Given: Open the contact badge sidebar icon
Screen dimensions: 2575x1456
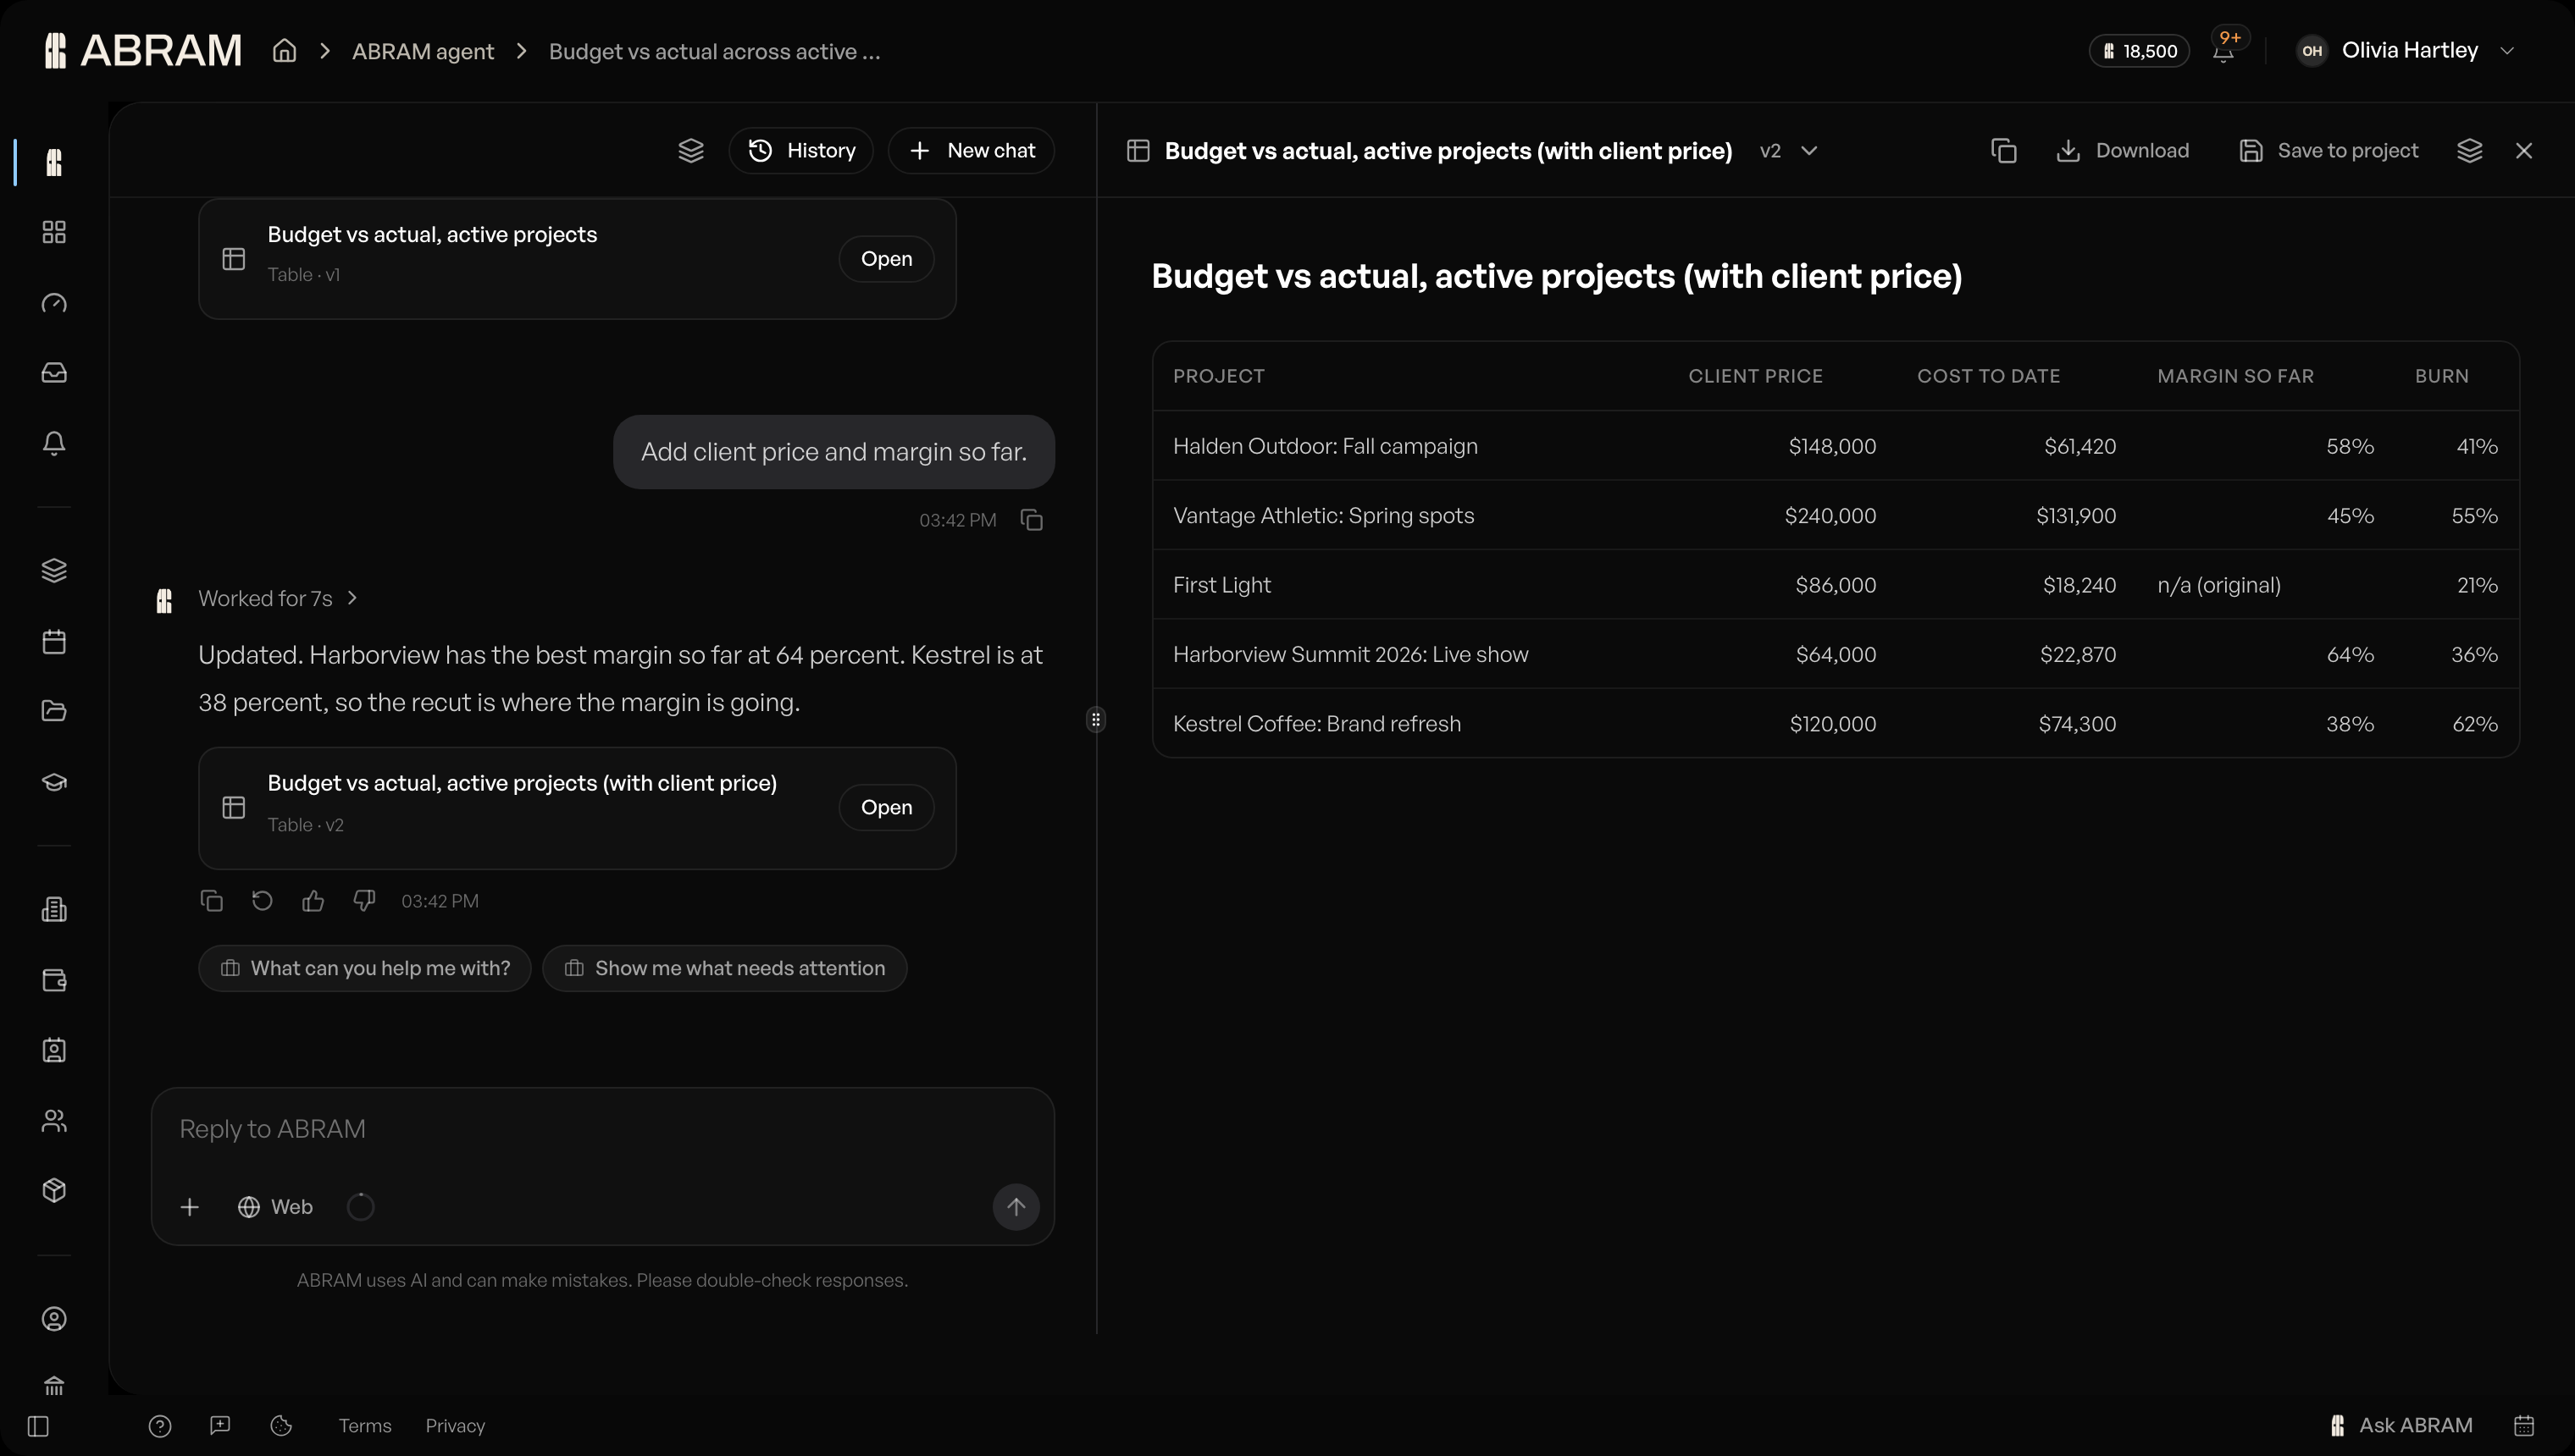Looking at the screenshot, I should tap(54, 1050).
